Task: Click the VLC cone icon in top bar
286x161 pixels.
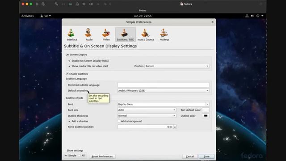Action: coord(42,16)
